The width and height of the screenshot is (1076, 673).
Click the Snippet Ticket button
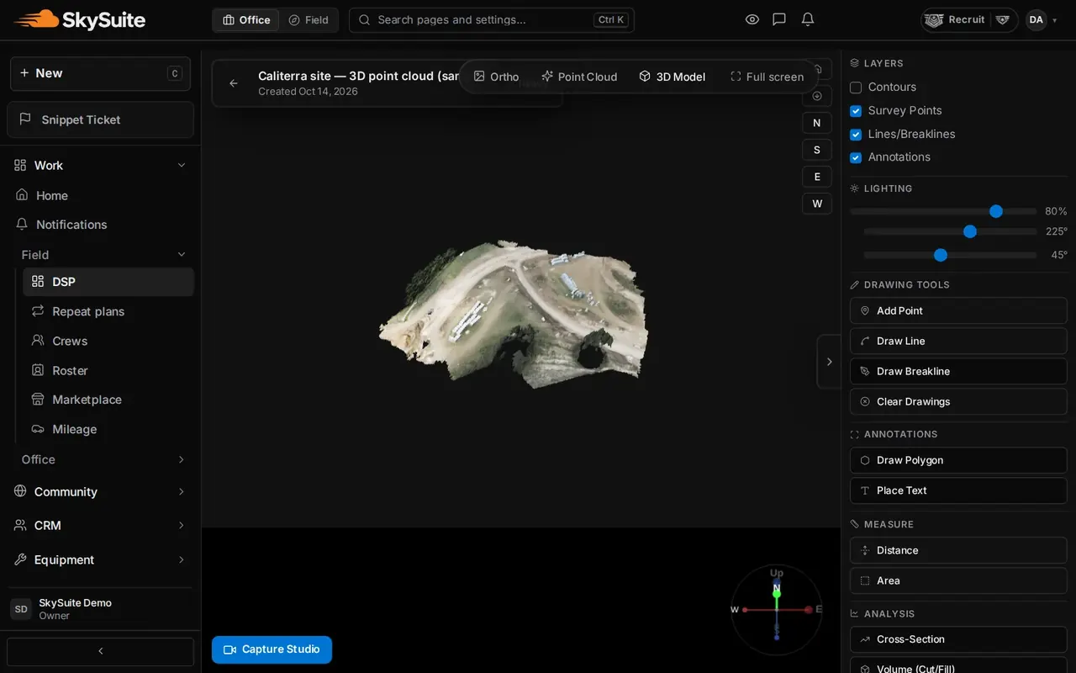coord(100,119)
